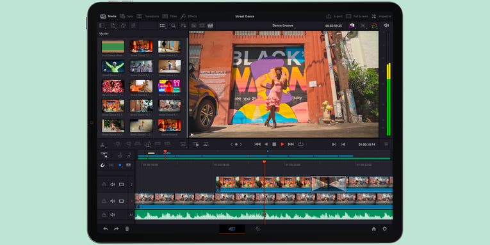Click the close up edit icon
Image resolution: width=490 pixels, height=245 pixels.
pyautogui.click(x=148, y=144)
